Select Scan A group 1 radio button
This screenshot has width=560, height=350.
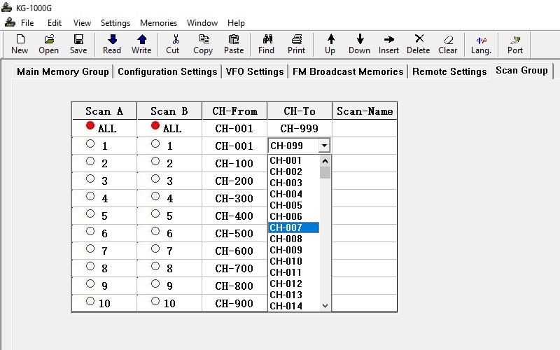[90, 143]
